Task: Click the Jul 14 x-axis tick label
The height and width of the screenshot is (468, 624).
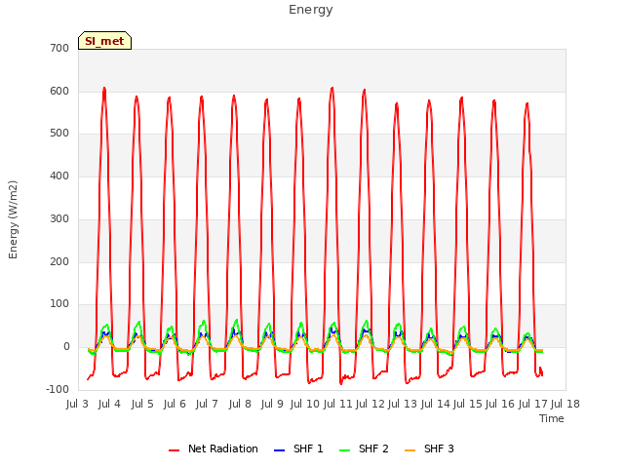Action: click(x=436, y=404)
